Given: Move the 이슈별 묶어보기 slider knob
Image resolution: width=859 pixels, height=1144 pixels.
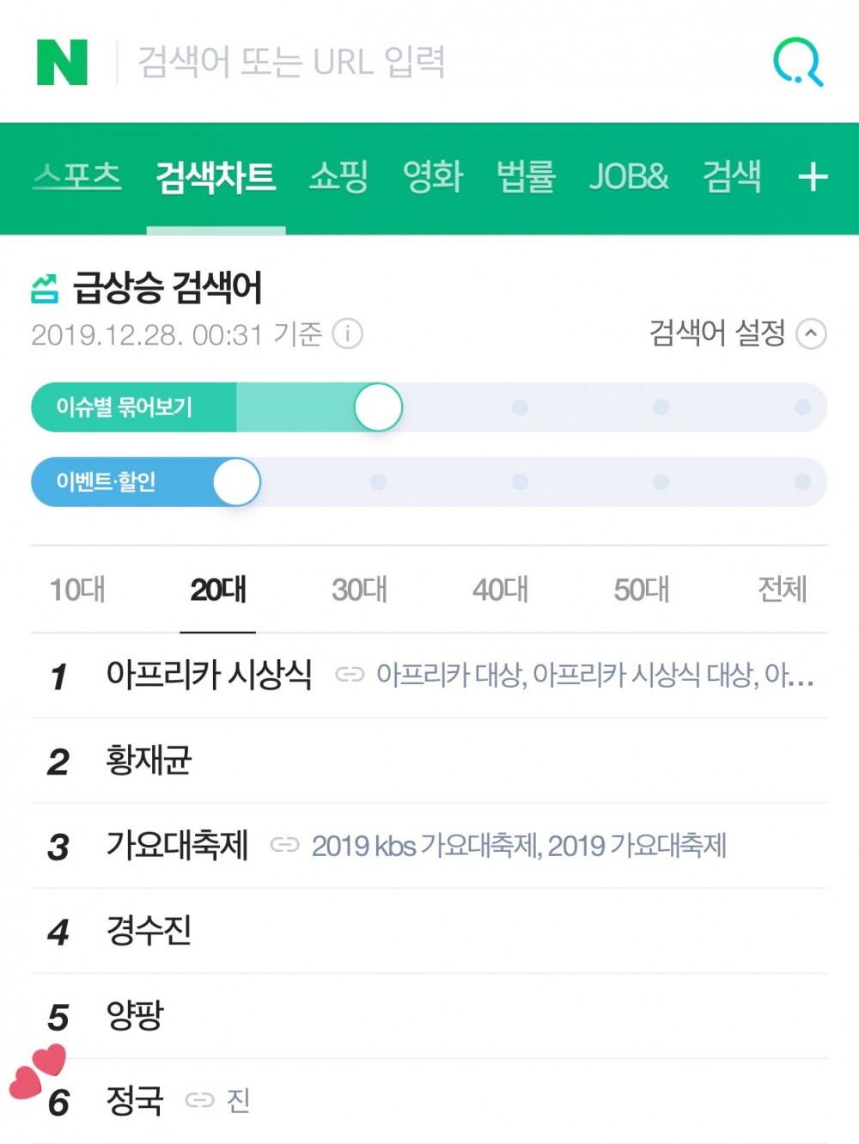Looking at the screenshot, I should 378,407.
